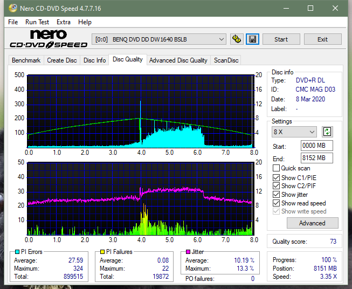
Task: Expand the 8 X speed dropdown
Action: click(x=294, y=132)
